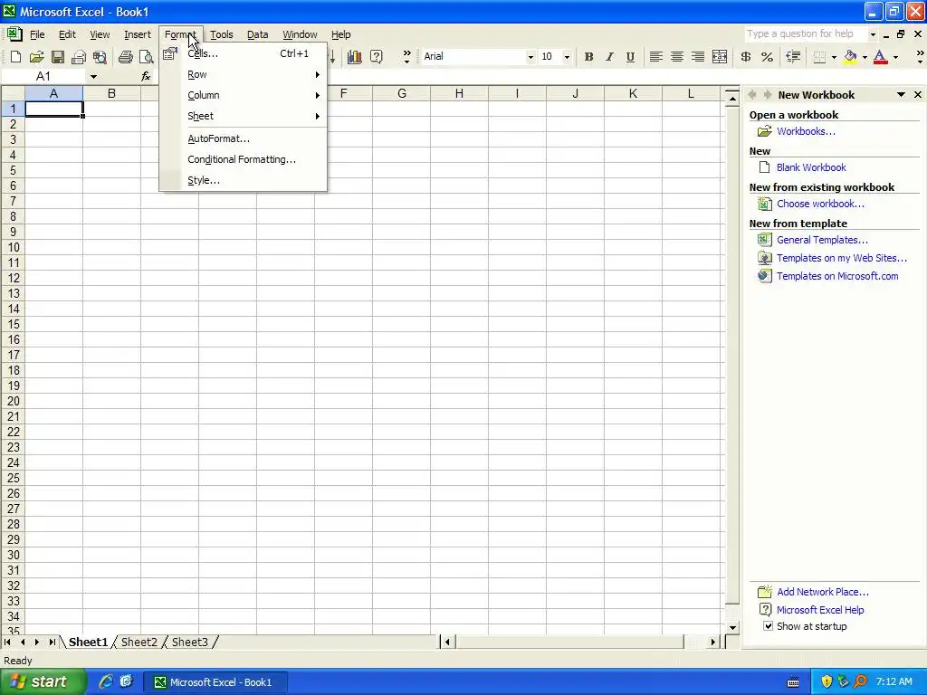927x695 pixels.
Task: Click Excel workbook icon in menu bar
Action: (x=14, y=34)
